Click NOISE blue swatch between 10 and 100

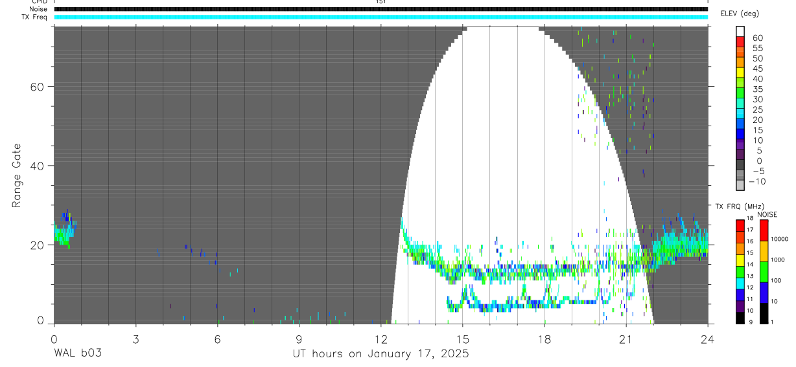(x=763, y=292)
